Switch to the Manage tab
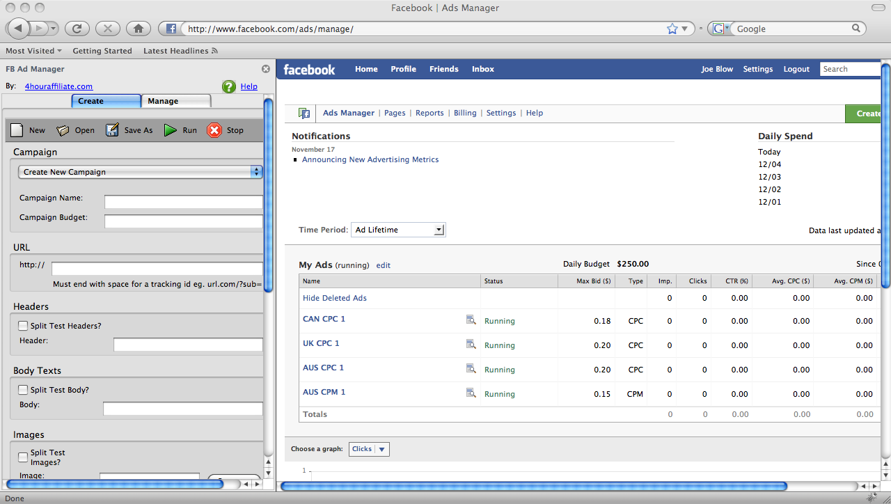The width and height of the screenshot is (891, 504). coord(175,101)
